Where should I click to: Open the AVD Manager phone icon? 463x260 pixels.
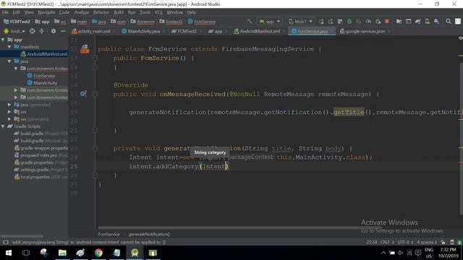tap(428, 21)
